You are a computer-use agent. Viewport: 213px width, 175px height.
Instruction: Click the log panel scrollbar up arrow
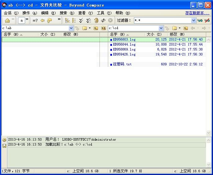[x=209, y=140]
